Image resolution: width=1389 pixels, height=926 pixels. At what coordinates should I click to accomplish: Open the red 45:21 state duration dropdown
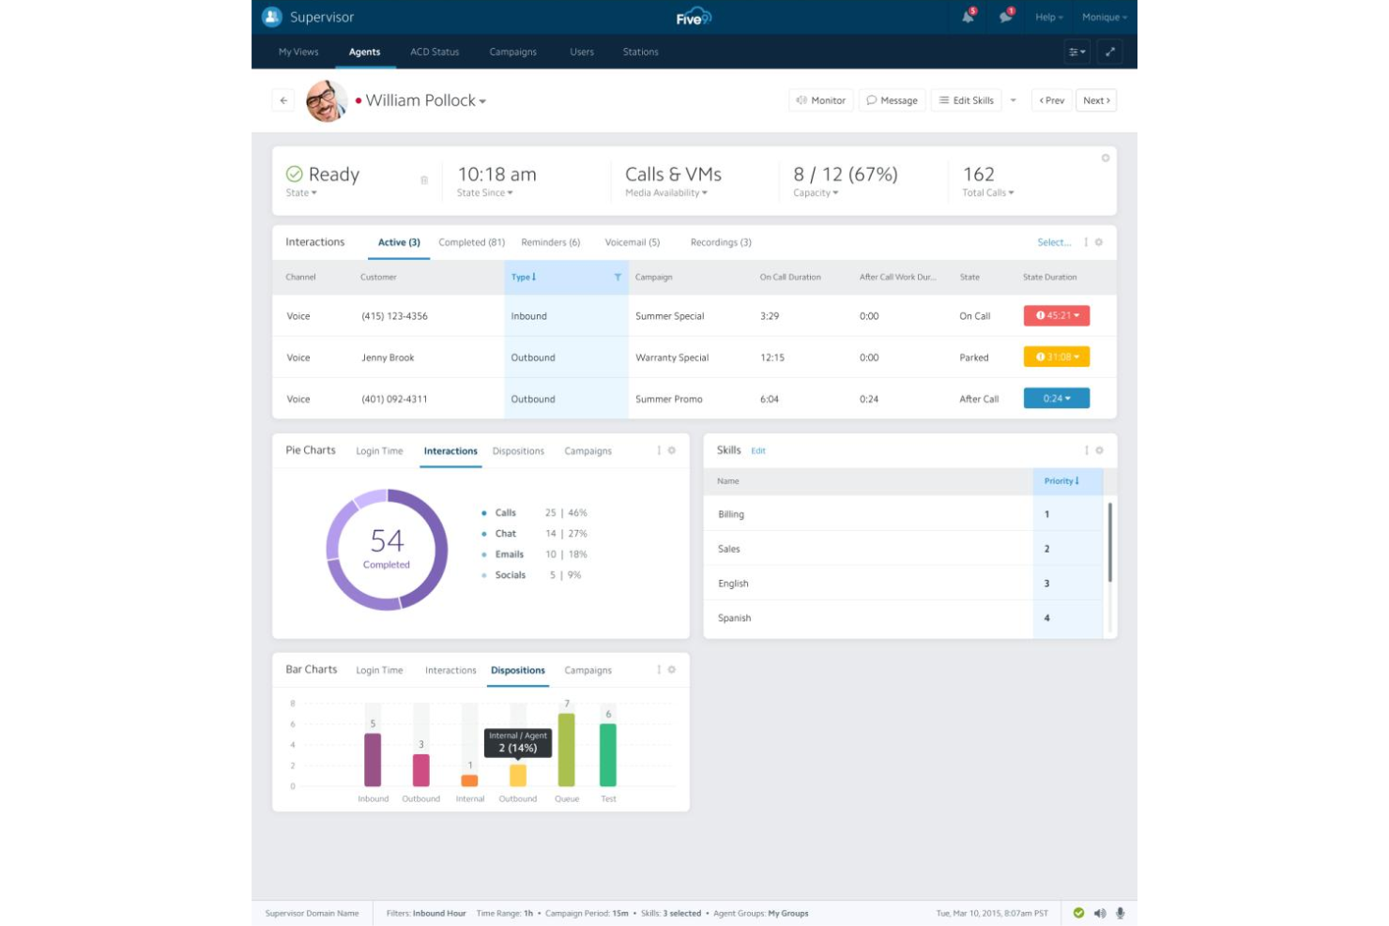click(1057, 316)
